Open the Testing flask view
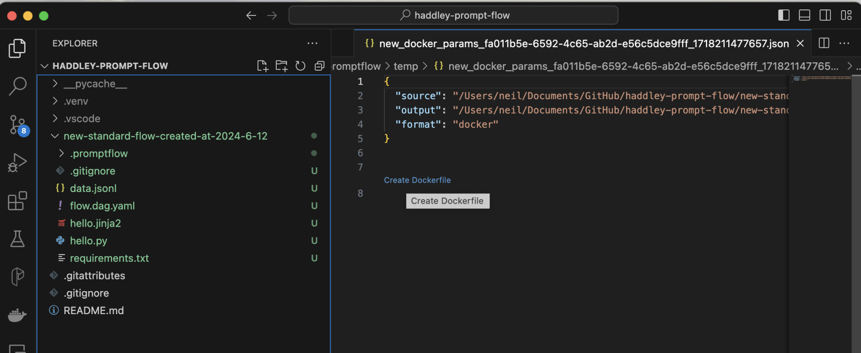Image resolution: width=861 pixels, height=353 pixels. pyautogui.click(x=17, y=239)
